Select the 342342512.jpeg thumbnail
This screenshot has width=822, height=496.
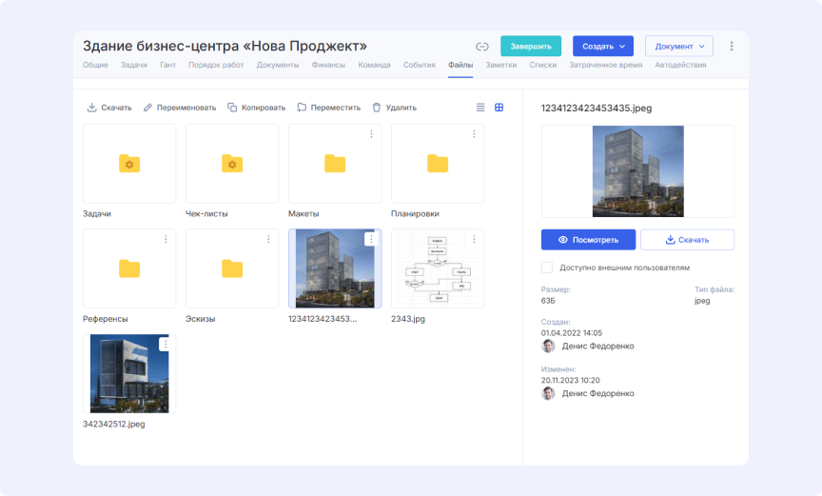coord(129,373)
